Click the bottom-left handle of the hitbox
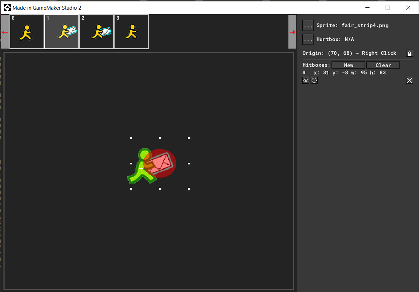Screen dimensions: 419x292 131,189
